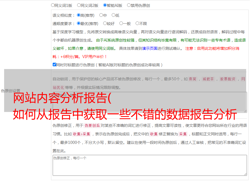250x181 pixels.
Task: Set 通顺度要求 to 一般
Action: (x=121, y=23)
